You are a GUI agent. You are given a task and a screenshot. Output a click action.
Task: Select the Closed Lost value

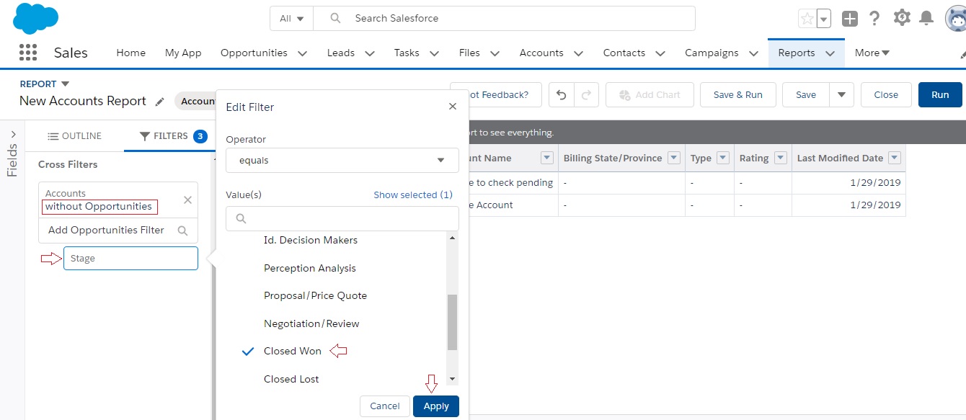coord(291,379)
